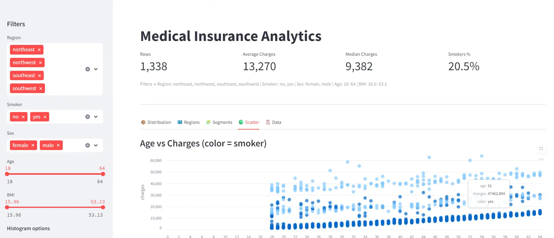Remove the female chip from Sex filter
Screen dimensions: 554x238
(x=33, y=145)
